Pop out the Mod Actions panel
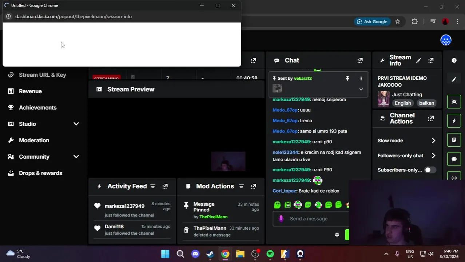Viewport: 465px width, 262px height. click(x=253, y=186)
